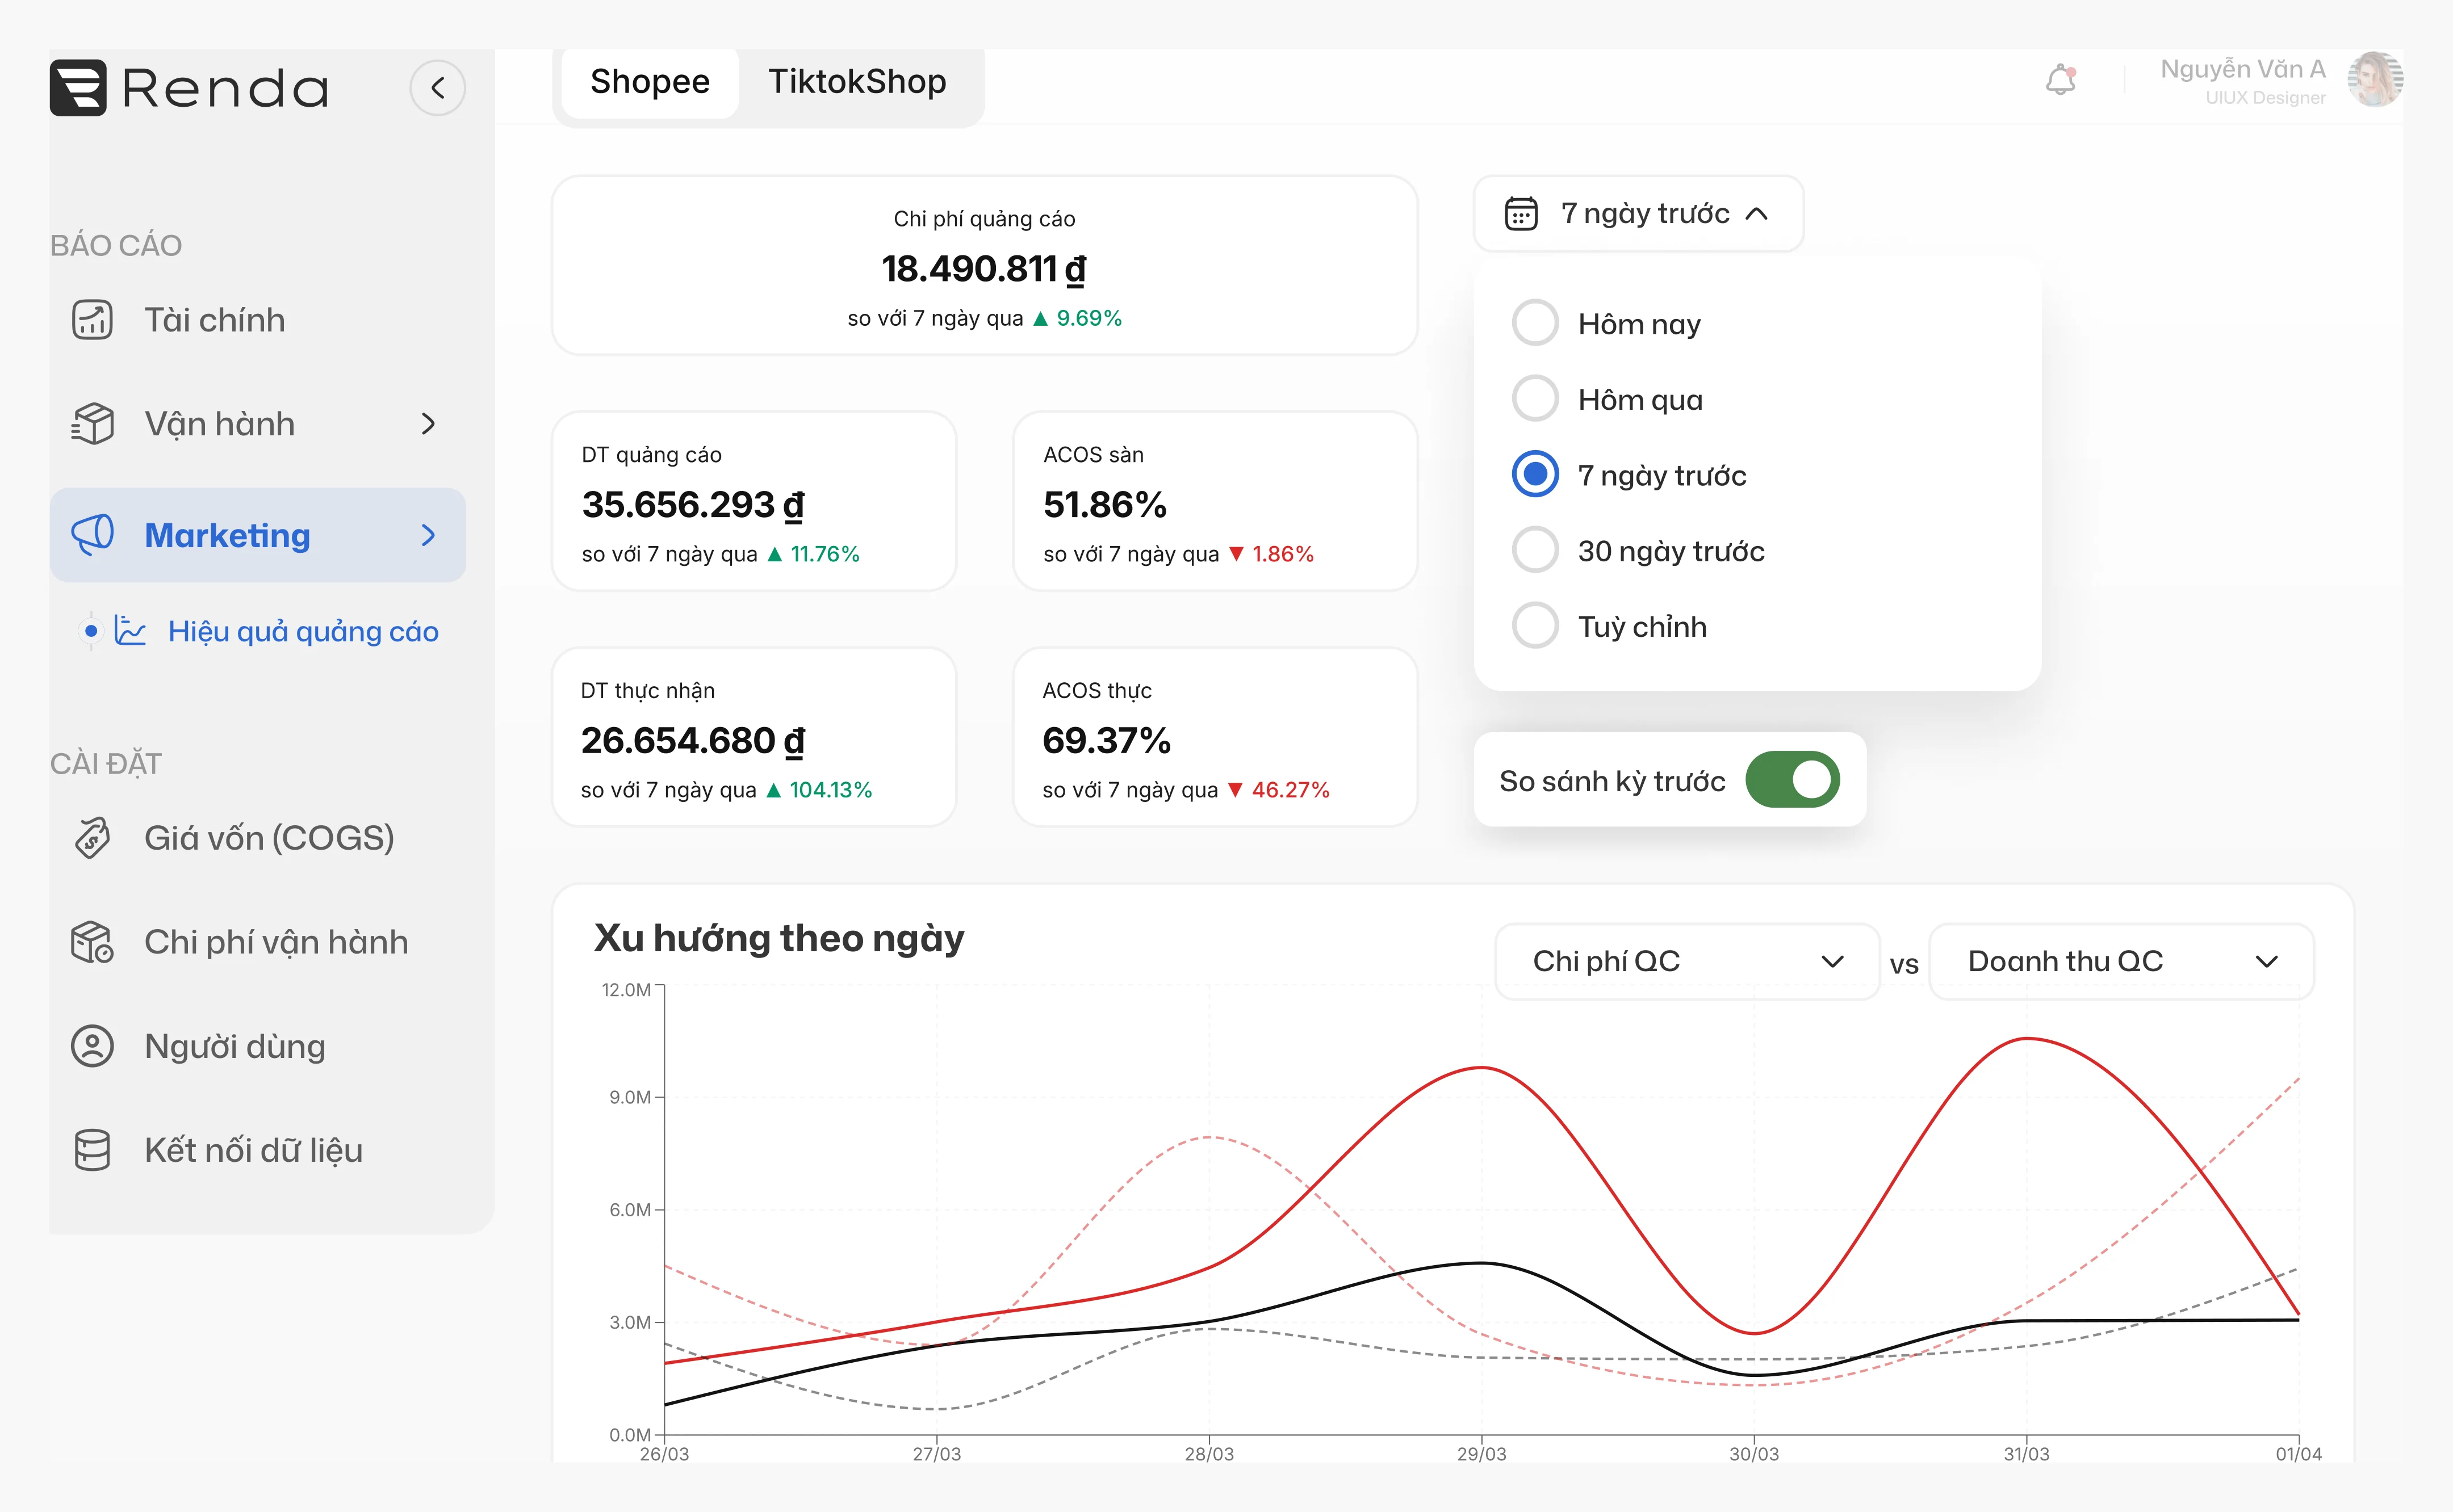Open the Chi phí QC metric dropdown

coord(1688,961)
